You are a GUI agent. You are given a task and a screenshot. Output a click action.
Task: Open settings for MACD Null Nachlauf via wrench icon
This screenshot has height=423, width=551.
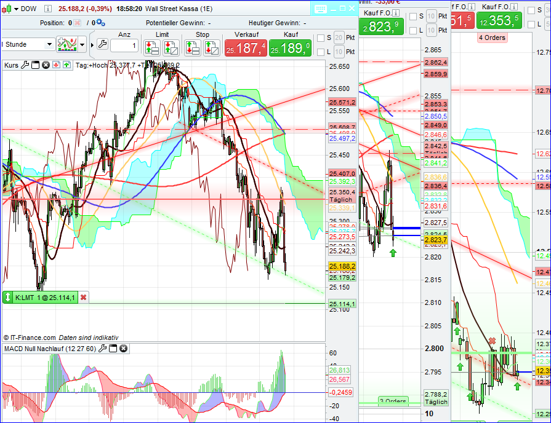[102, 348]
